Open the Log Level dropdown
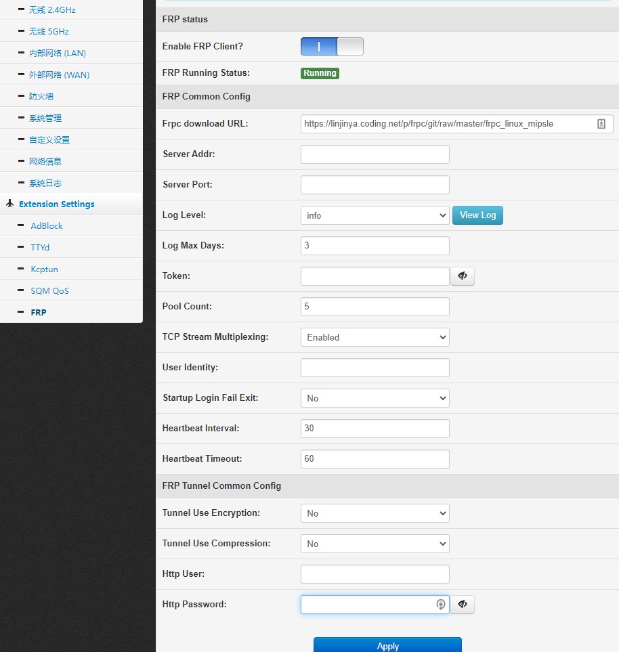Viewport: 619px width, 652px height. (375, 215)
